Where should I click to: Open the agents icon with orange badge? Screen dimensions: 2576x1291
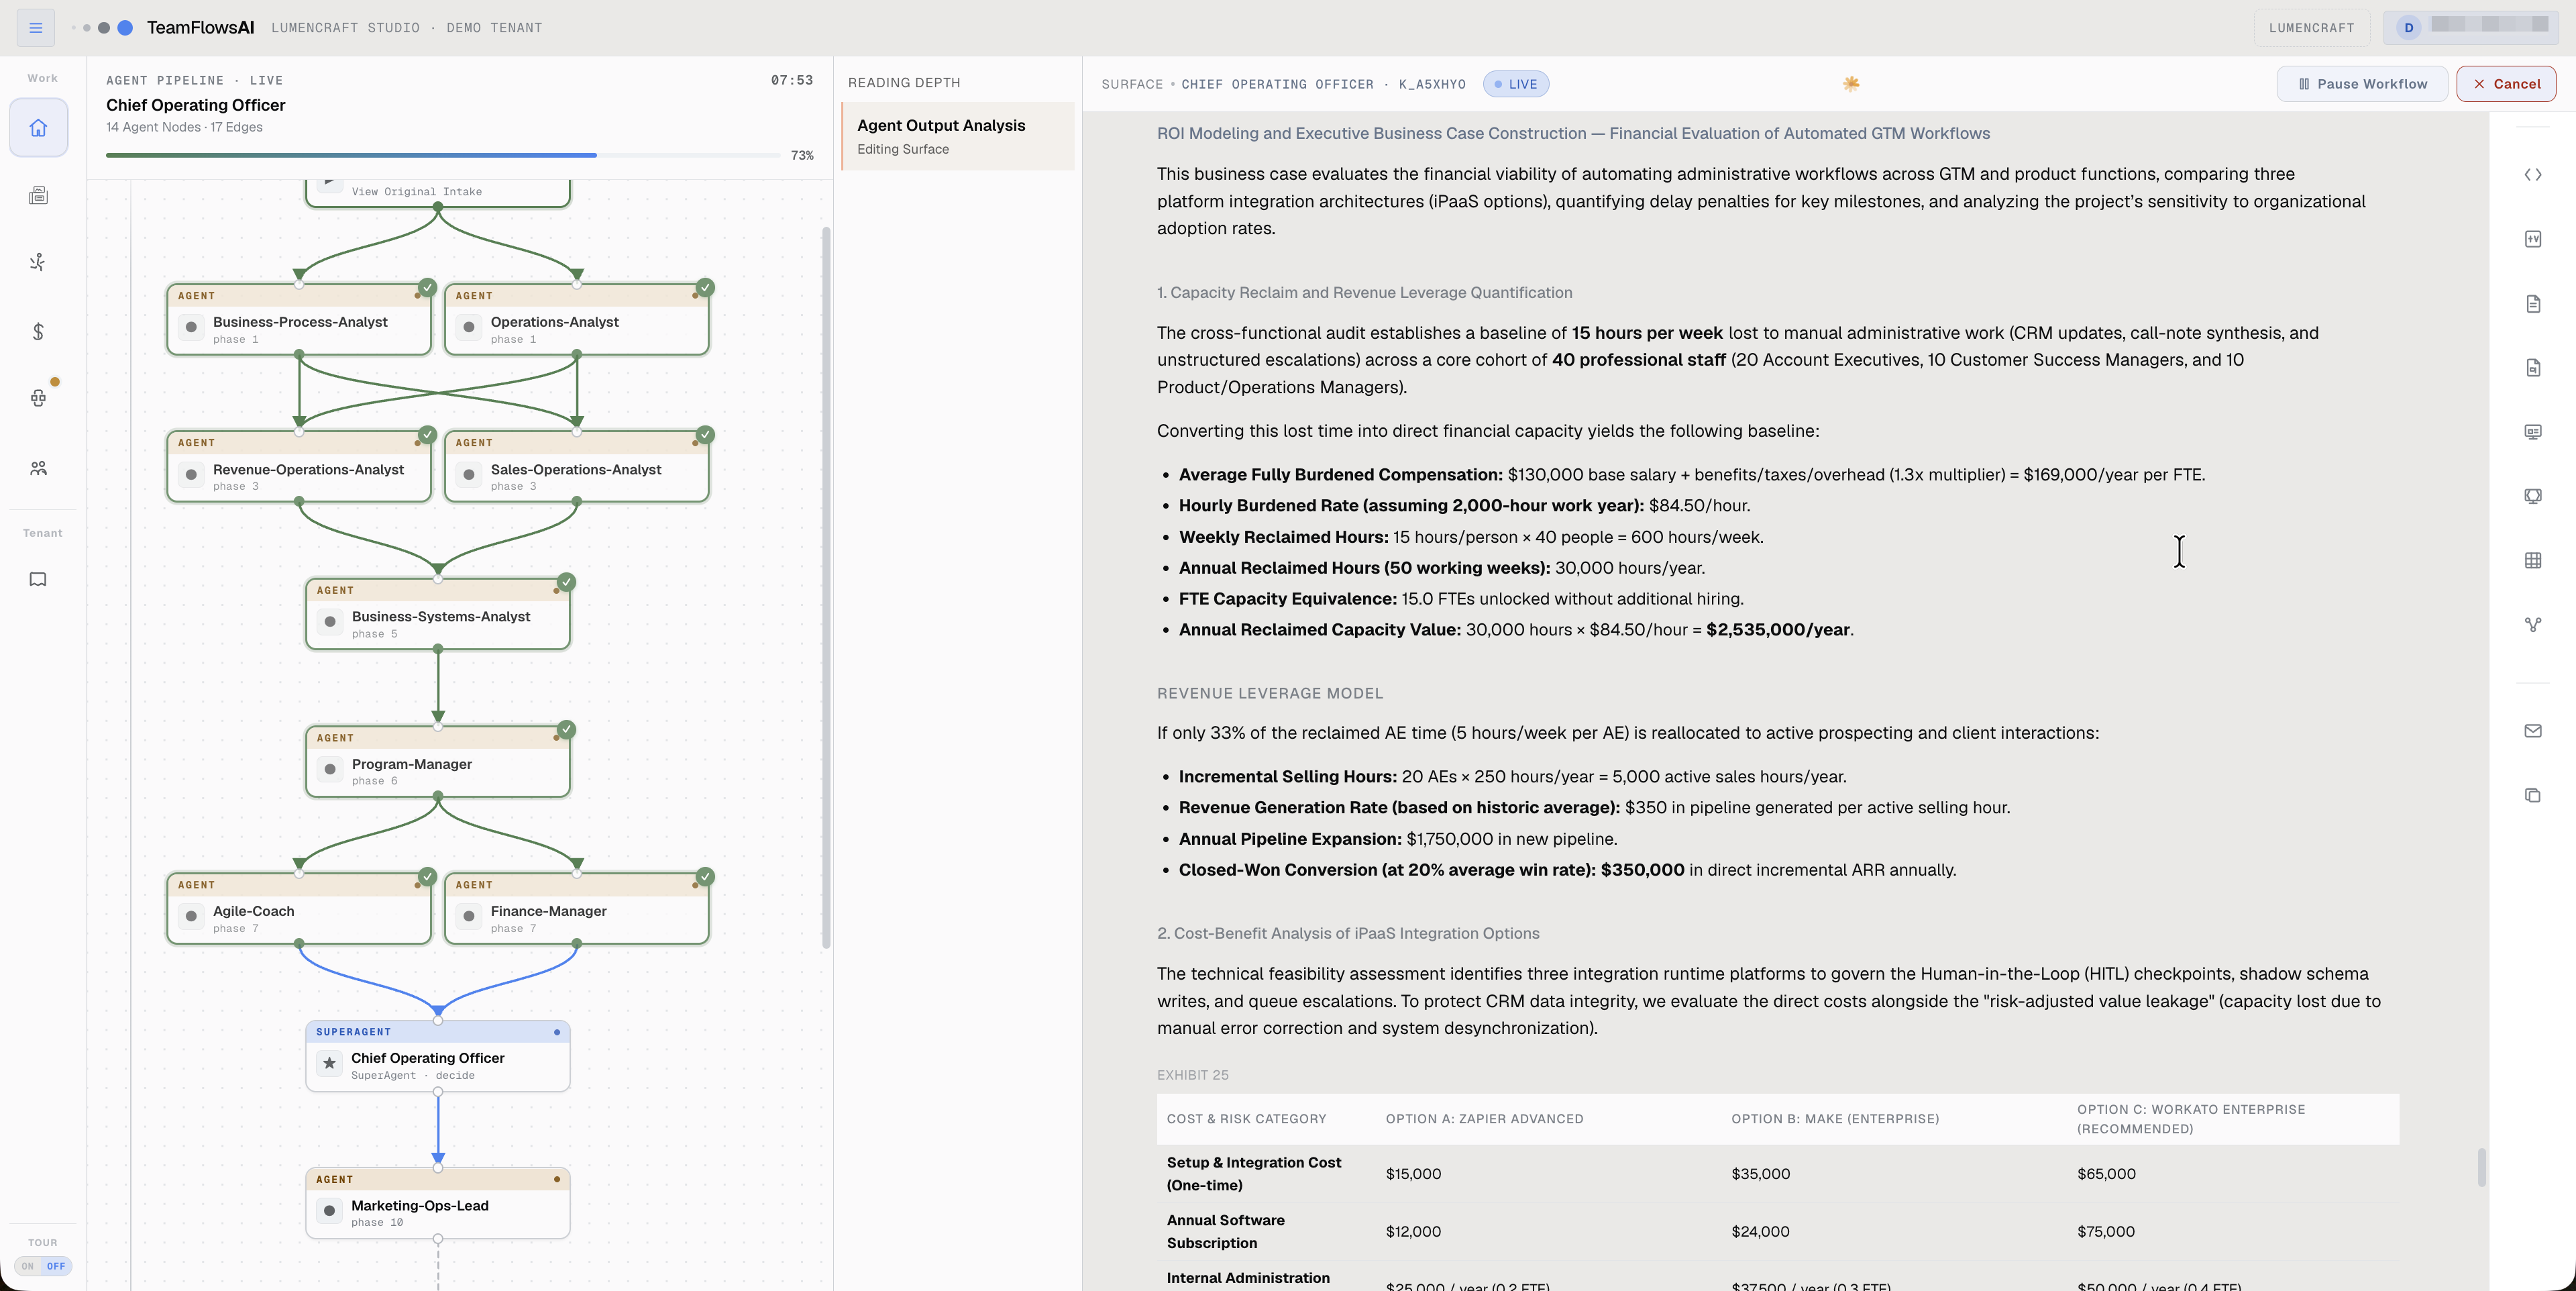pyautogui.click(x=38, y=398)
